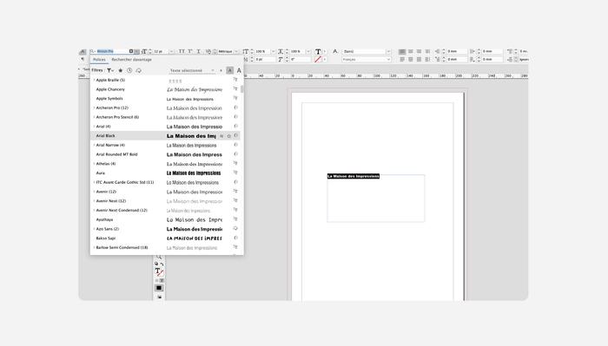The image size is (608, 346).
Task: Open the font size dropdown
Action: [171, 51]
